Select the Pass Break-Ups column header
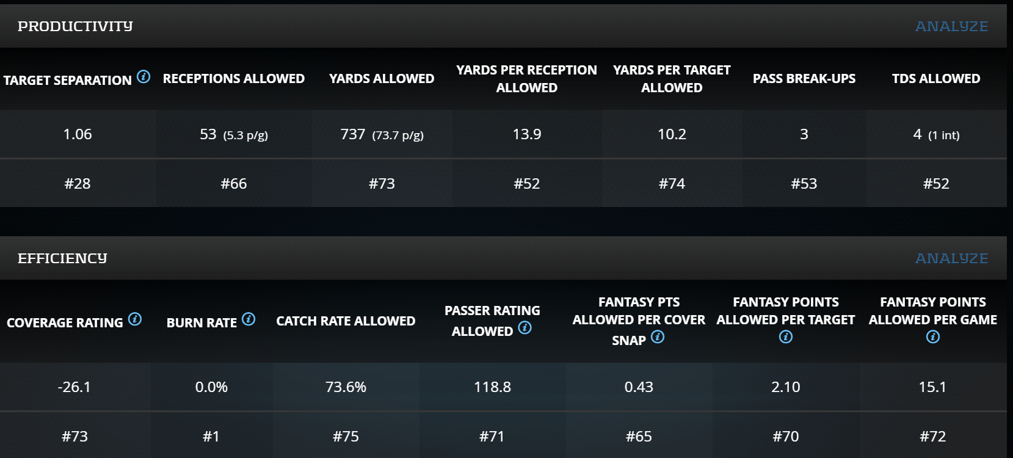The width and height of the screenshot is (1013, 458). [804, 79]
